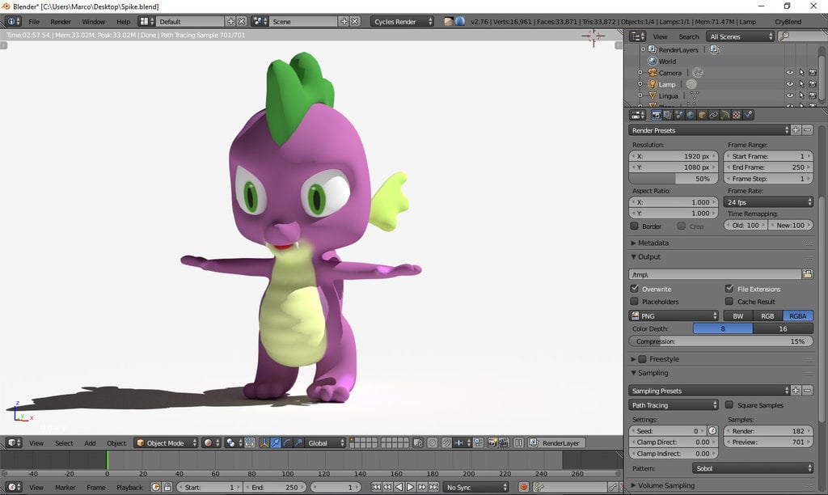Screen dimensions: 828x495
Task: Open the 24 fps frame rate dropdown
Action: (x=768, y=202)
